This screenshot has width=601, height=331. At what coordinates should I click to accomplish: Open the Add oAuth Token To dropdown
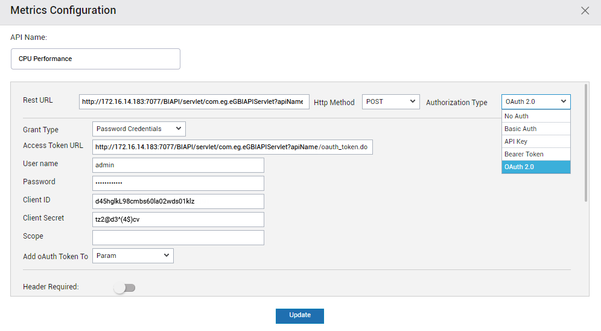click(133, 256)
